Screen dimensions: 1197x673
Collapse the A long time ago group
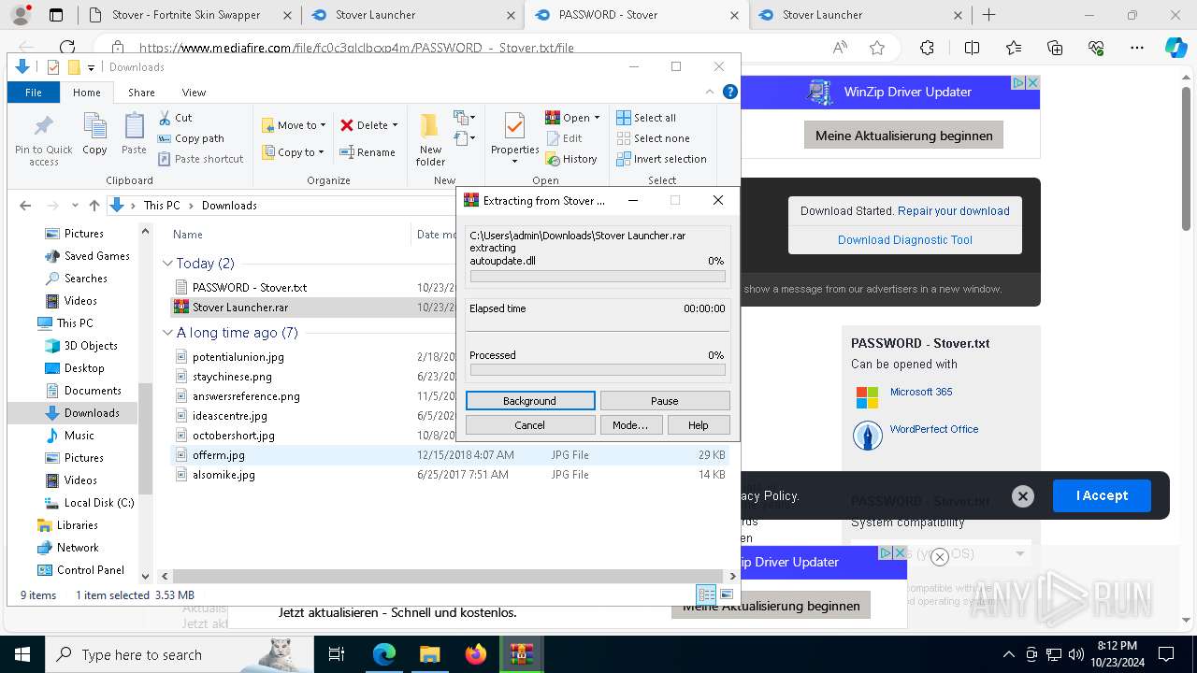pyautogui.click(x=167, y=333)
